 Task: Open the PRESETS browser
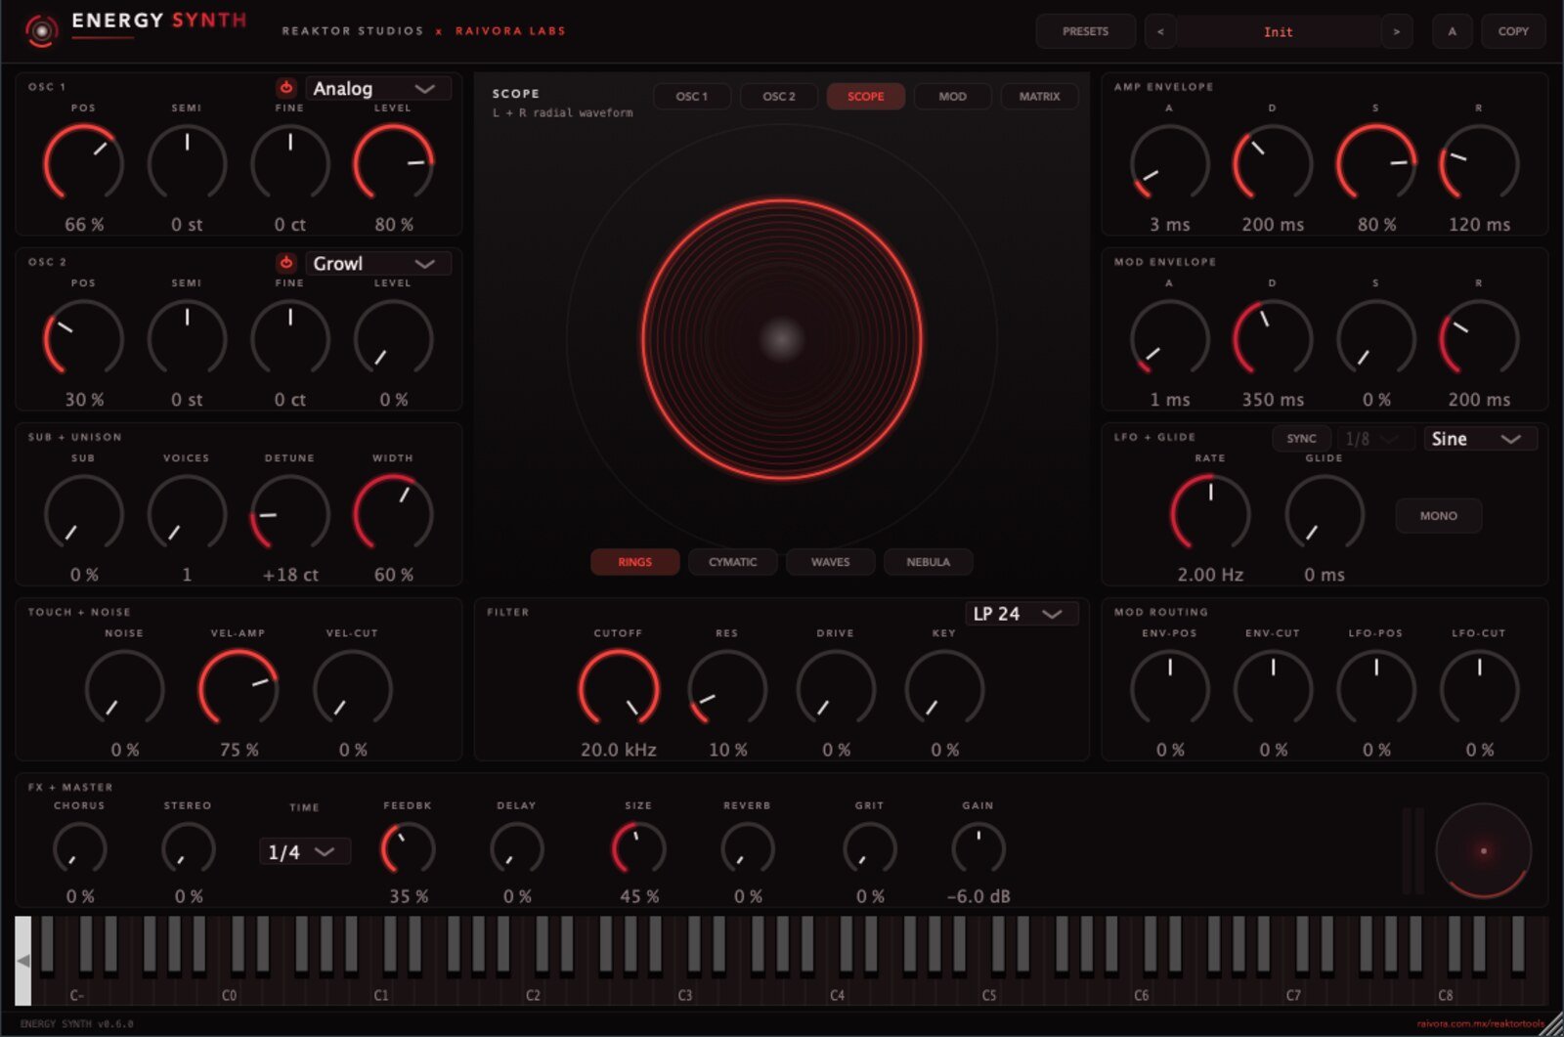coord(1085,31)
